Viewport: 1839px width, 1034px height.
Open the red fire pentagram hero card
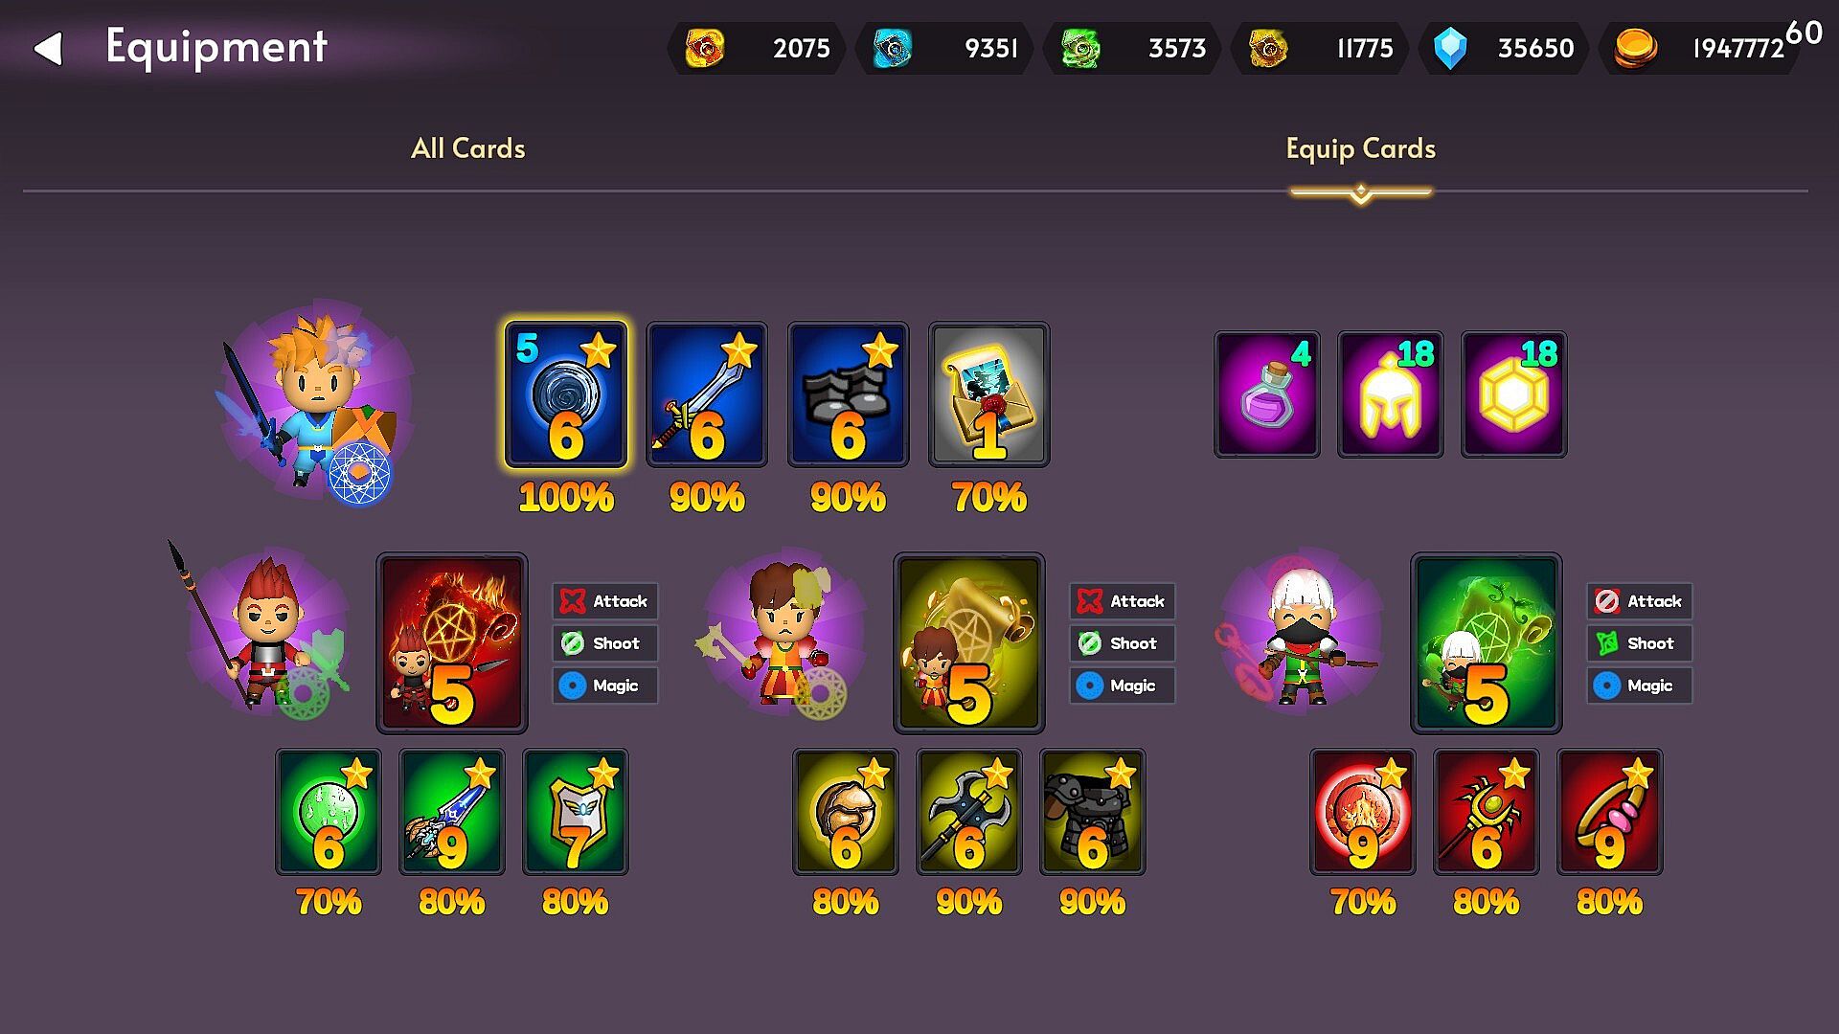point(452,643)
